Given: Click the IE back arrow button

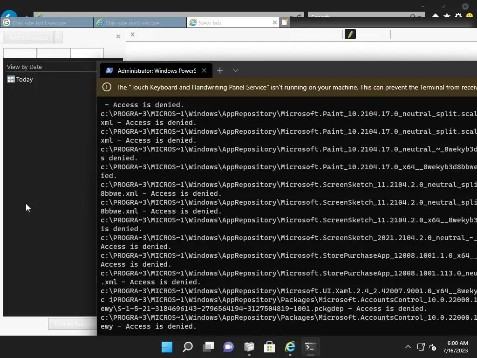Looking at the screenshot, I should [9, 14].
